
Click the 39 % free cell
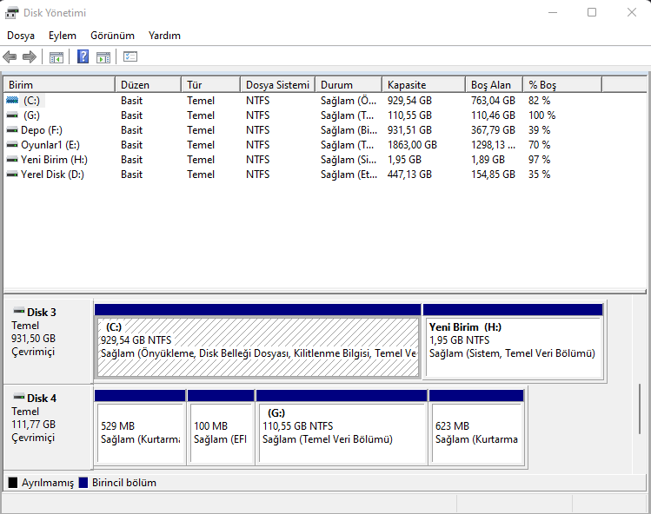tap(540, 130)
